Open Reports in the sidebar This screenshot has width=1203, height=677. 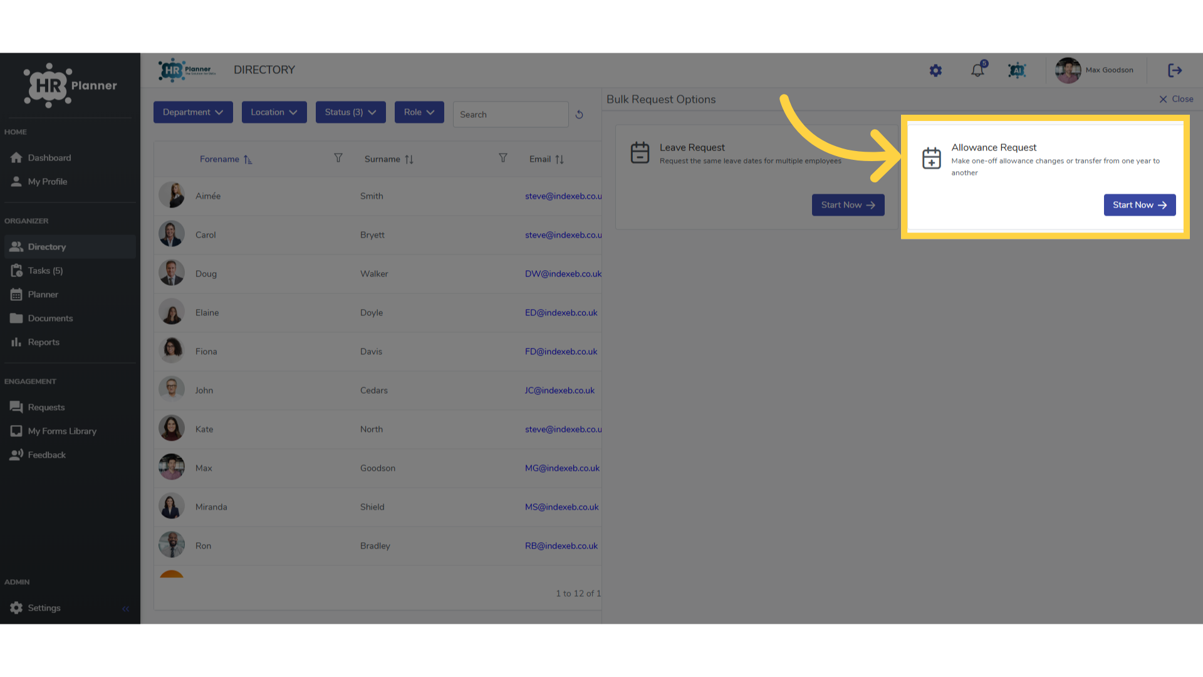[70, 342]
